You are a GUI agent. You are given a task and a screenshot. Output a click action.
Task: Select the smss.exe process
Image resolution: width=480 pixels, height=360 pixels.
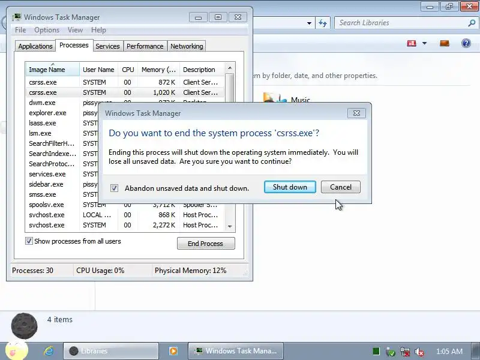62,194
